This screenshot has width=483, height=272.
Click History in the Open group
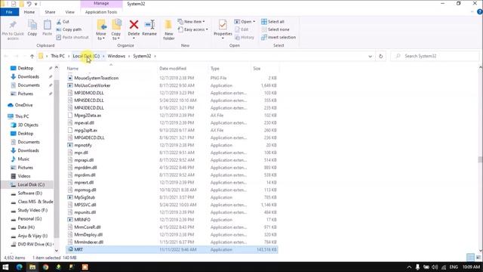[x=245, y=37]
